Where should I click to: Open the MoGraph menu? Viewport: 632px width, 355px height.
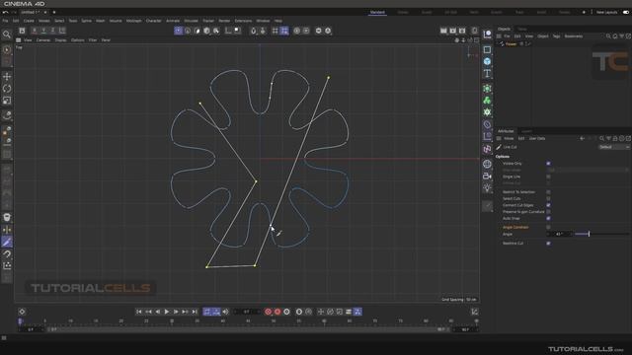point(134,21)
